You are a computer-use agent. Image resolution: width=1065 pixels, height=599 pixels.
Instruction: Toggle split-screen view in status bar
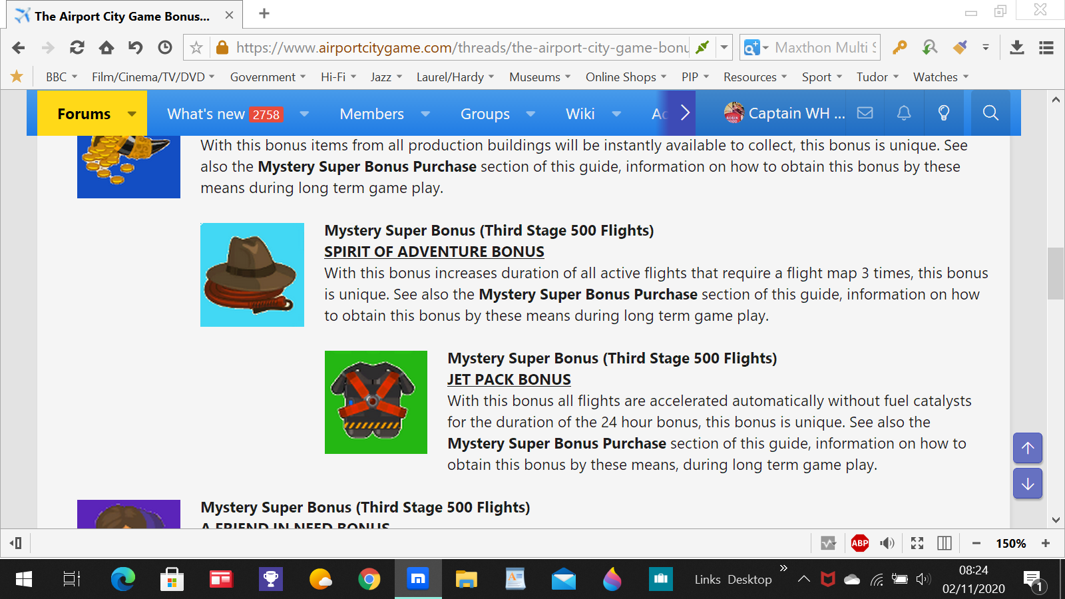pyautogui.click(x=945, y=543)
